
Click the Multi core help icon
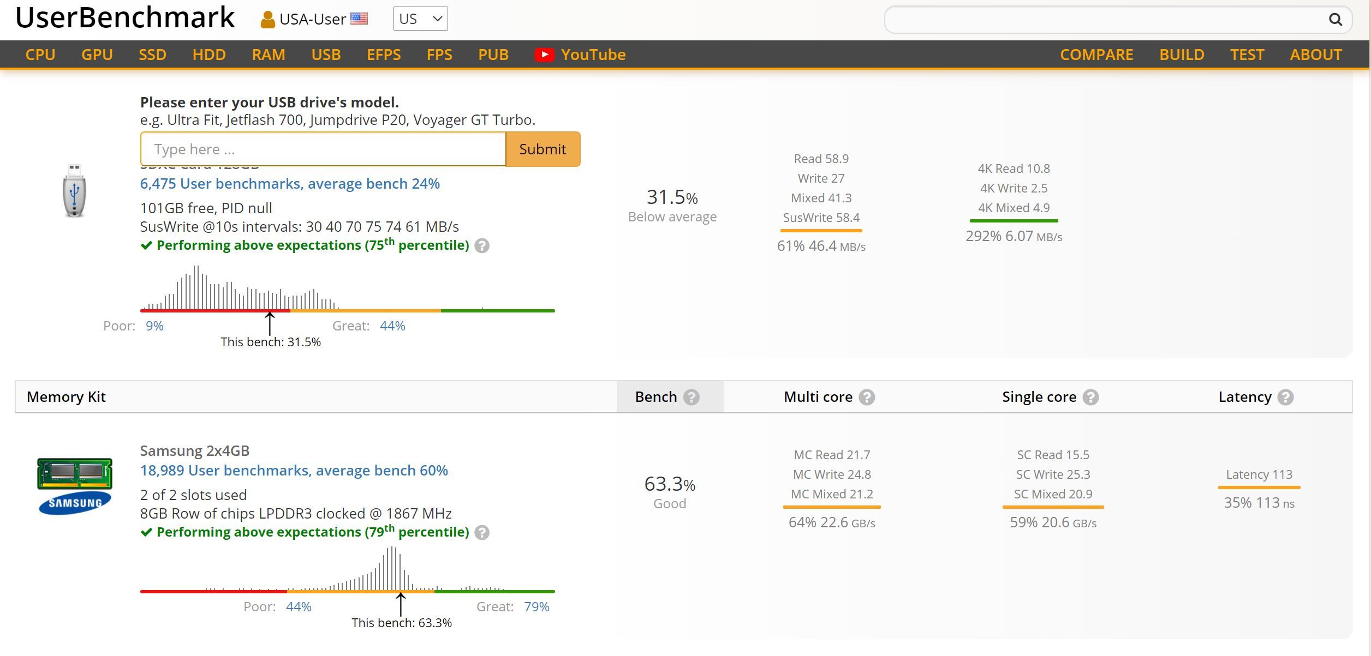pyautogui.click(x=867, y=398)
